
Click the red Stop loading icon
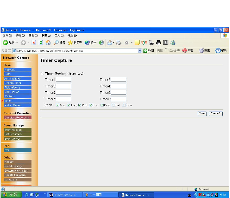pyautogui.click(x=34, y=43)
